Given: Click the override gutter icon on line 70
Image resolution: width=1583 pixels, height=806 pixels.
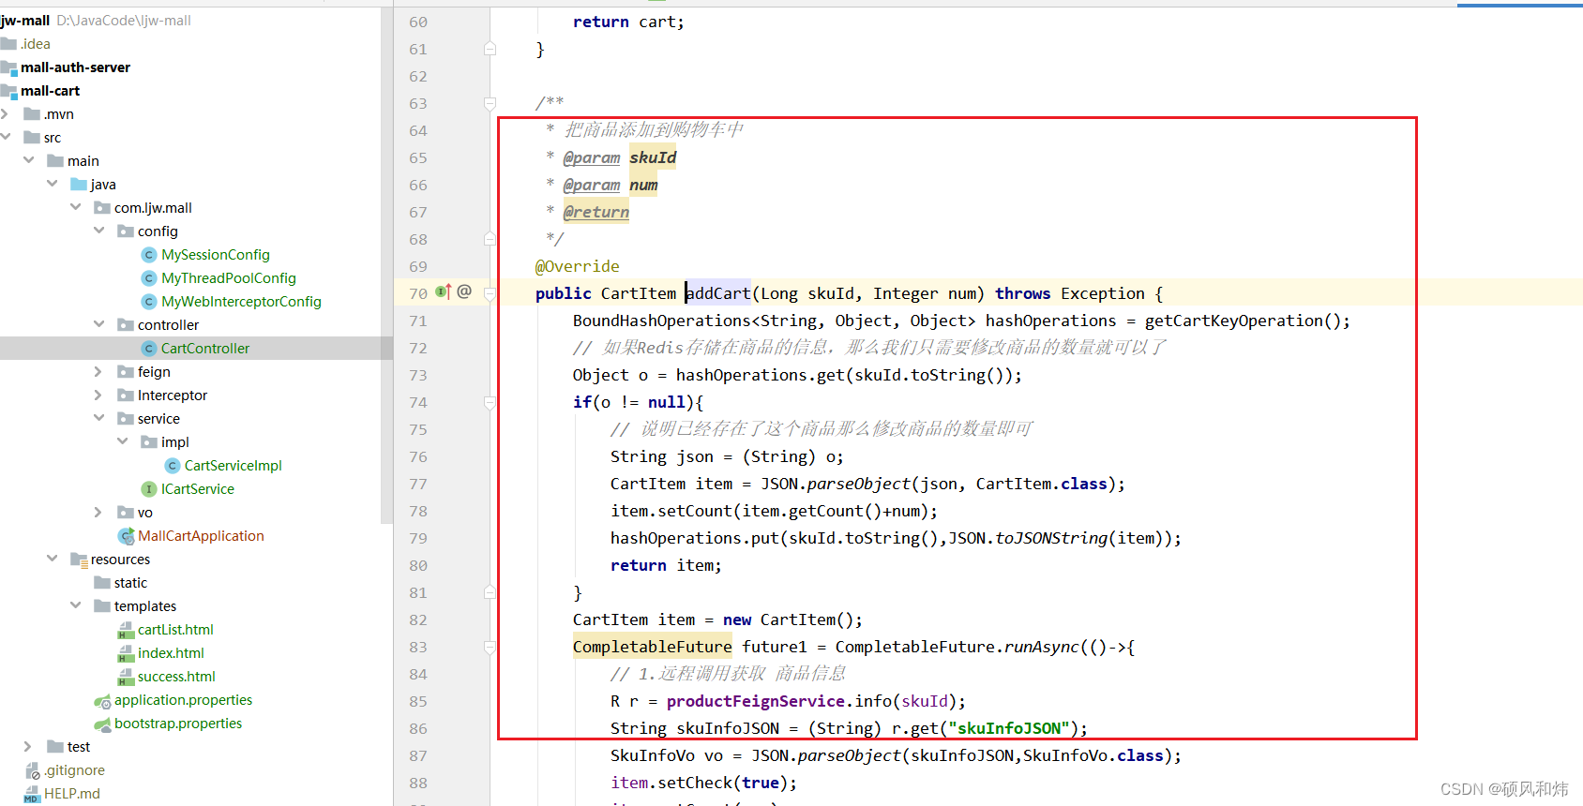Looking at the screenshot, I should tap(444, 292).
